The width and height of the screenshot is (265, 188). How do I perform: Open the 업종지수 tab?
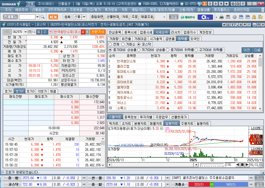(190, 32)
